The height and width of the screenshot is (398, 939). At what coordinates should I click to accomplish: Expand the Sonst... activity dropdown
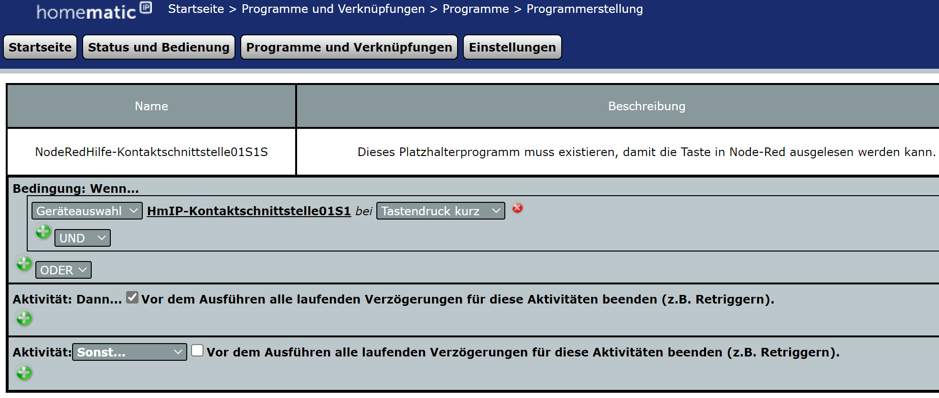coord(129,352)
